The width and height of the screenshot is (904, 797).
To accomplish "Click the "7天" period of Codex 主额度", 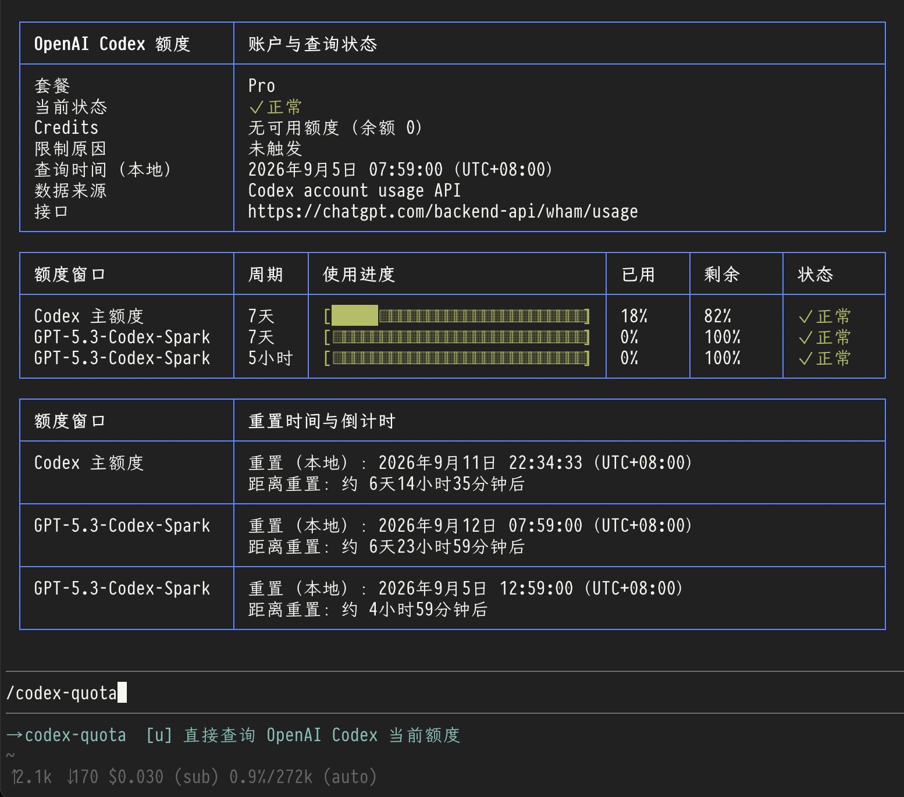I will (x=261, y=316).
